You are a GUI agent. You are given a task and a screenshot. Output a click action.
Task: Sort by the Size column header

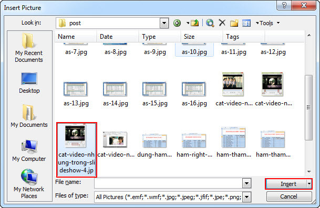tap(202, 37)
